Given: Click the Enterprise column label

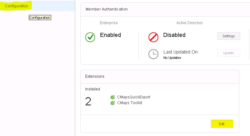Looking at the screenshot, I should tap(109, 23).
